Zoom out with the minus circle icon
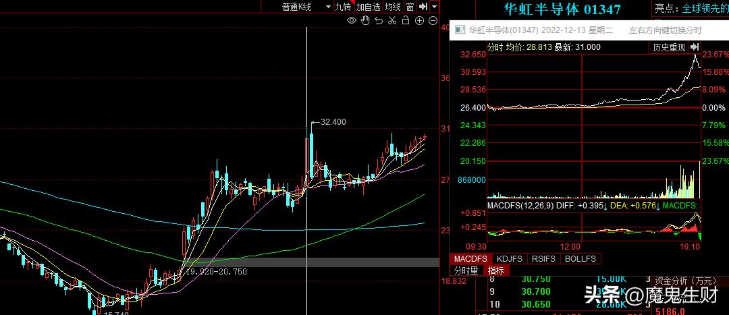This screenshot has width=729, height=315. pyautogui.click(x=433, y=20)
